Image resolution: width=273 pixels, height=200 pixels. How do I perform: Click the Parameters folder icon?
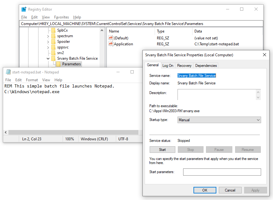click(x=59, y=64)
